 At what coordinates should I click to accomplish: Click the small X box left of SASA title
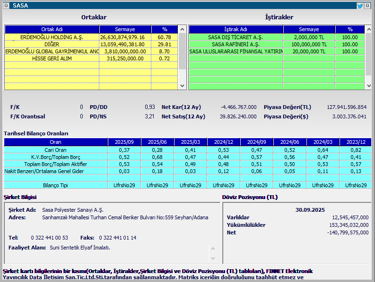tap(7, 6)
